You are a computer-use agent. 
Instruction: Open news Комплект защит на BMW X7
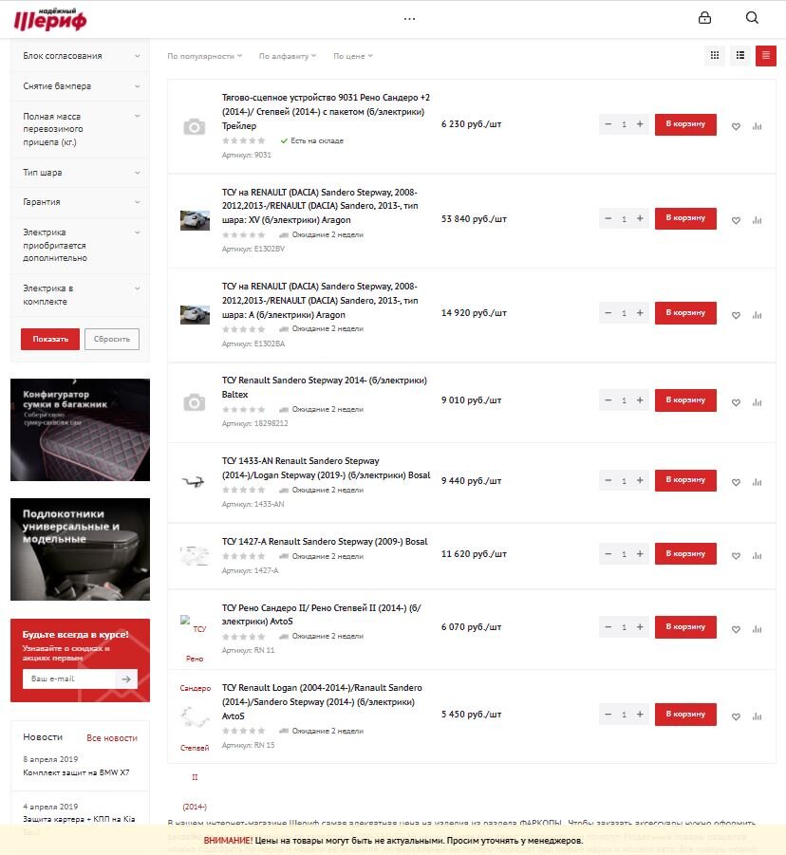pyautogui.click(x=76, y=772)
